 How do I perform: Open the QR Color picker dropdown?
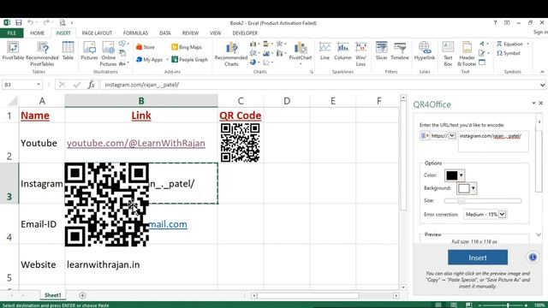click(x=461, y=175)
